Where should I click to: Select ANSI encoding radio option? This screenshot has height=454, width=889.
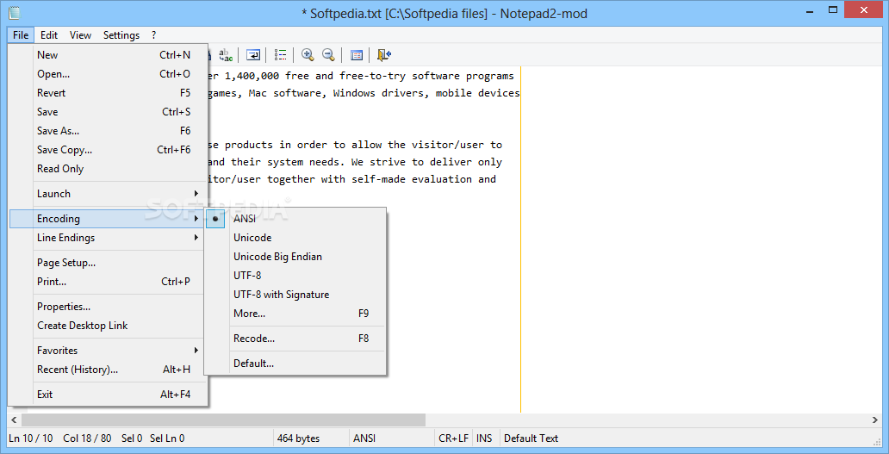pyautogui.click(x=295, y=219)
